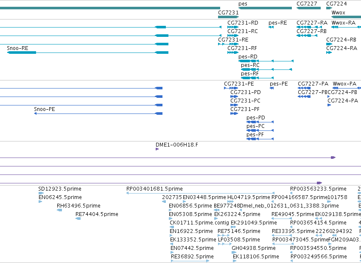Select transcript CG7231-RF

233,53
